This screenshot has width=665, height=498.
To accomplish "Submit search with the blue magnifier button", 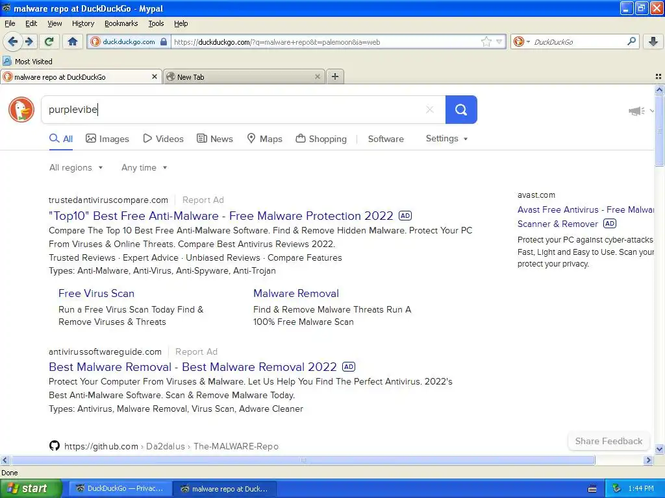I will tap(461, 110).
